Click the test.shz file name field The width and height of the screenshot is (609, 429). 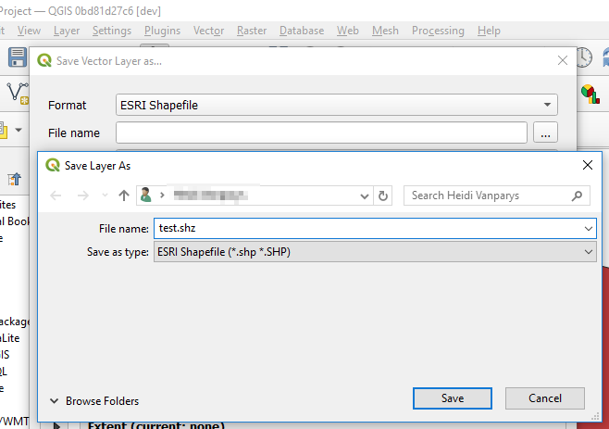click(375, 228)
